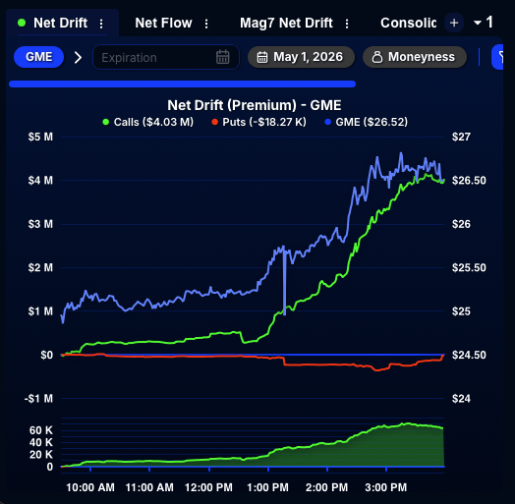Toggle Puts series in chart legend
Viewport: 515px width, 504px height.
coord(258,122)
